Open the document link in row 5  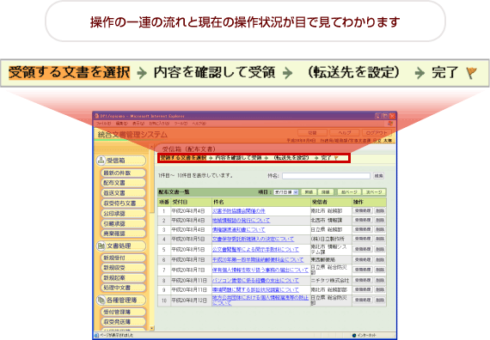[x=255, y=250]
